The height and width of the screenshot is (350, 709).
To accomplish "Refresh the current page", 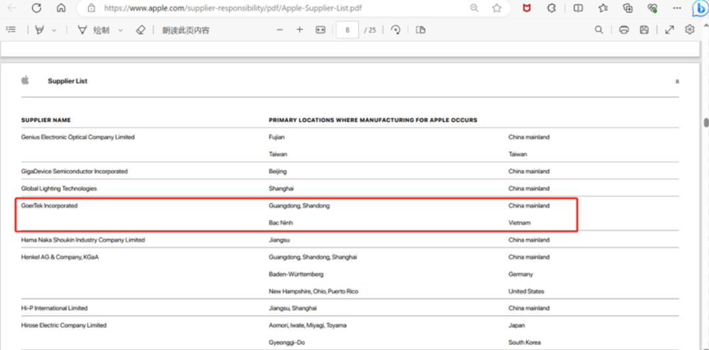I will point(37,9).
